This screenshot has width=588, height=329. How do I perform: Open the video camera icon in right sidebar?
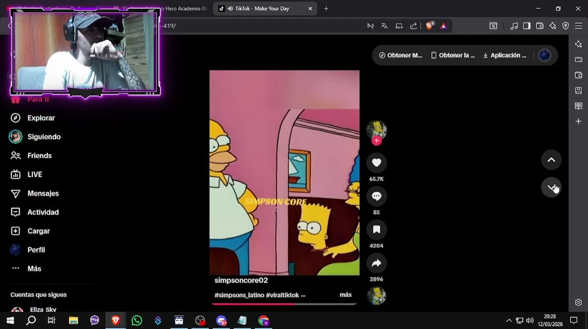[x=578, y=59]
